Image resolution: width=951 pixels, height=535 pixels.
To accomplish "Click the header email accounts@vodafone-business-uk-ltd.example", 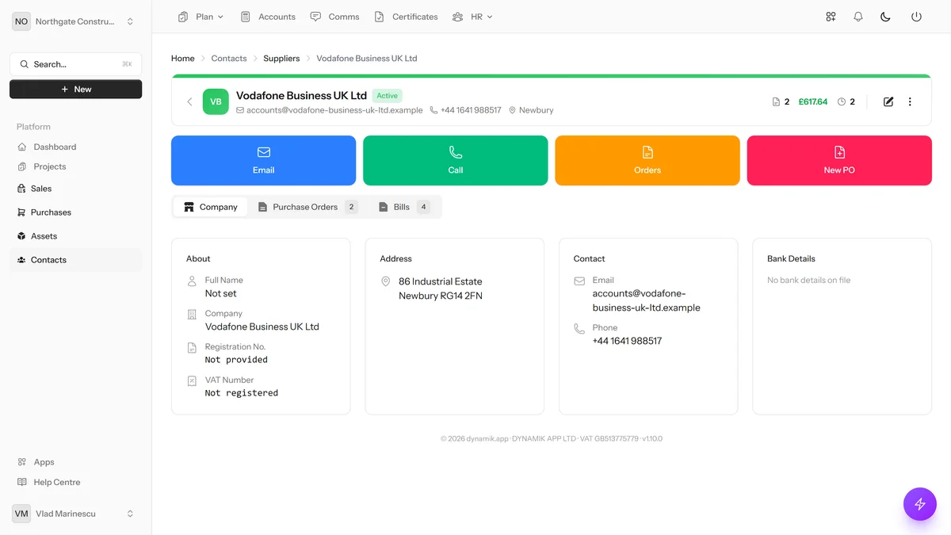I will point(334,110).
